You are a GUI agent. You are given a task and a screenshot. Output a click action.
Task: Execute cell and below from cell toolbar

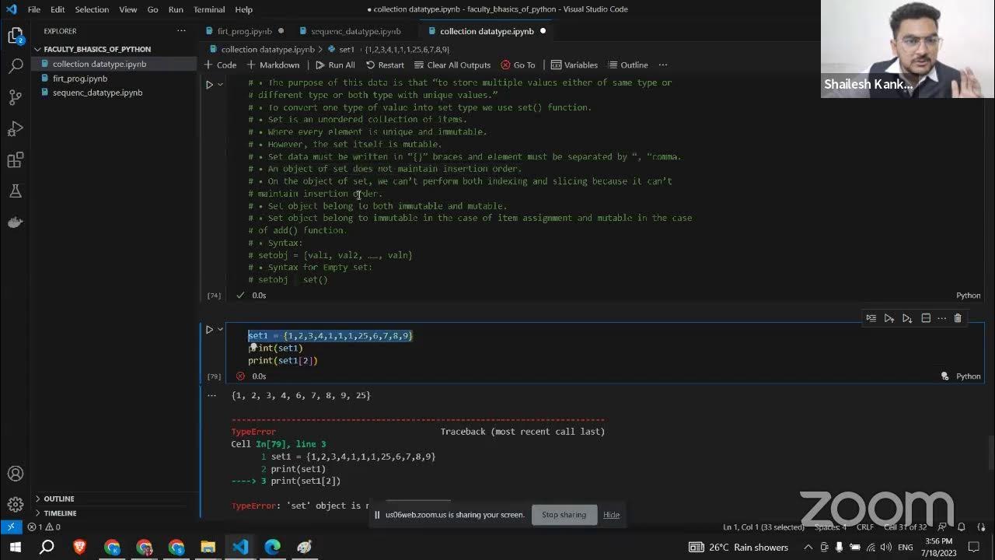point(907,318)
